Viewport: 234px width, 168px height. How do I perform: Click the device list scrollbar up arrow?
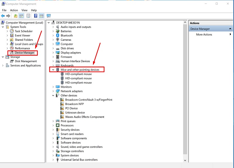point(185,22)
